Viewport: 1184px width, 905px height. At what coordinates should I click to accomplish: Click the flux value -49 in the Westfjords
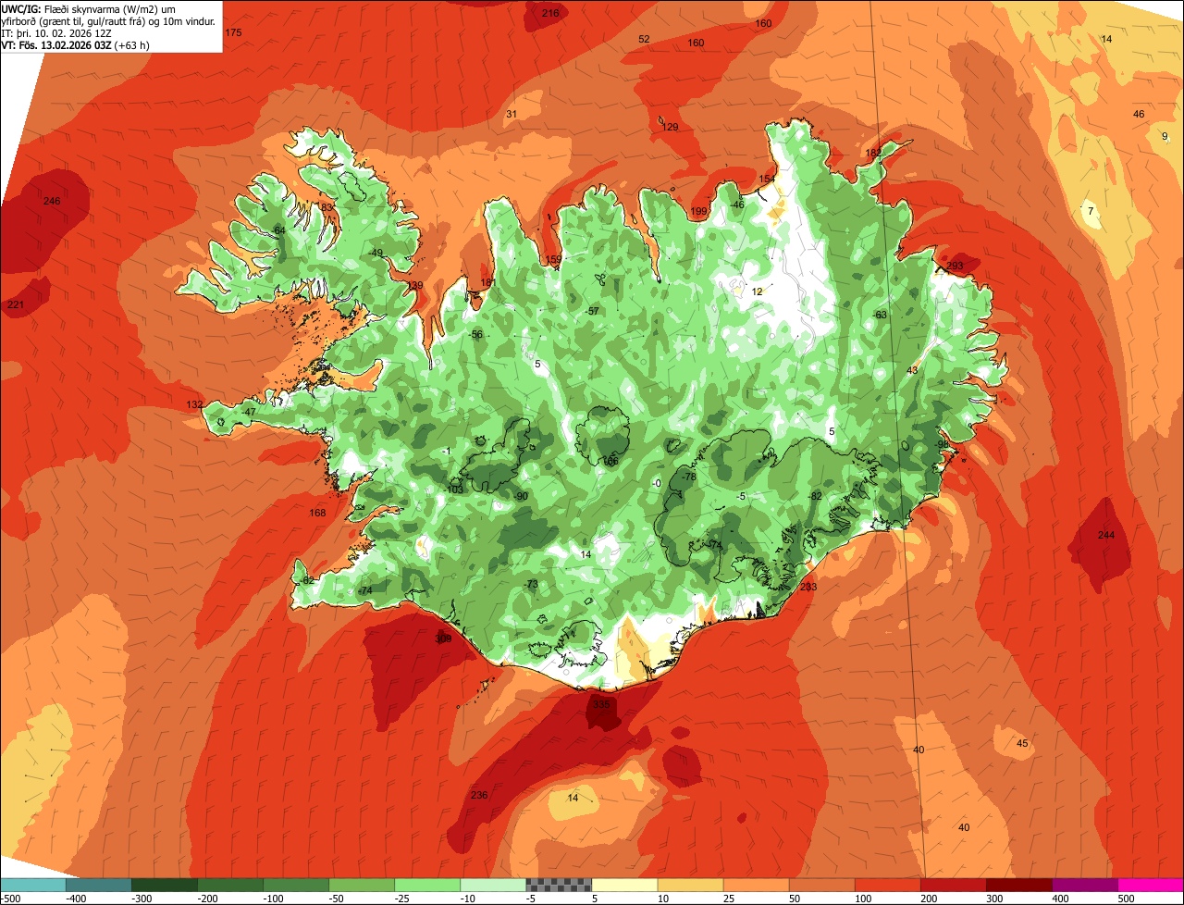[375, 253]
